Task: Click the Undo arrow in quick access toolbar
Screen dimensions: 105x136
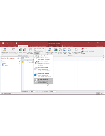Action: [7, 43]
